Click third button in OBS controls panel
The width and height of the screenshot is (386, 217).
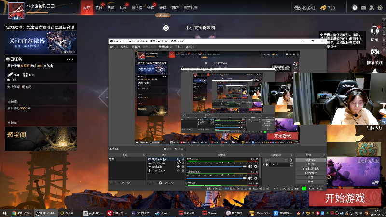[310, 168]
